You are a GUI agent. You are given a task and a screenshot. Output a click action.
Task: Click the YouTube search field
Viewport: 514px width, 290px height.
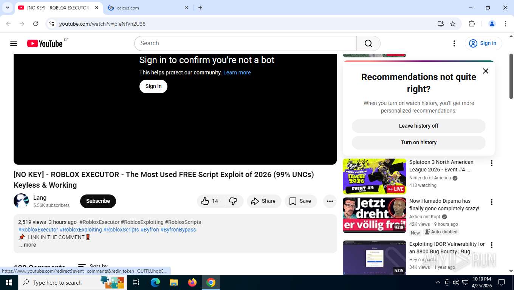245,43
